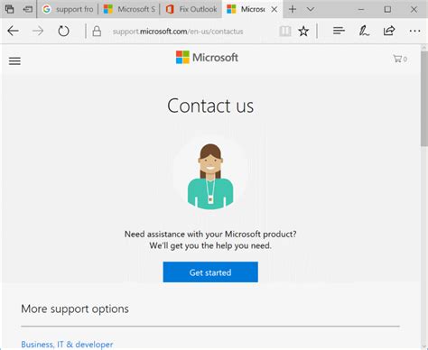Screen dimensions: 428x350
Task: Switch to the 'Microsoft S' tab
Action: 130,9
